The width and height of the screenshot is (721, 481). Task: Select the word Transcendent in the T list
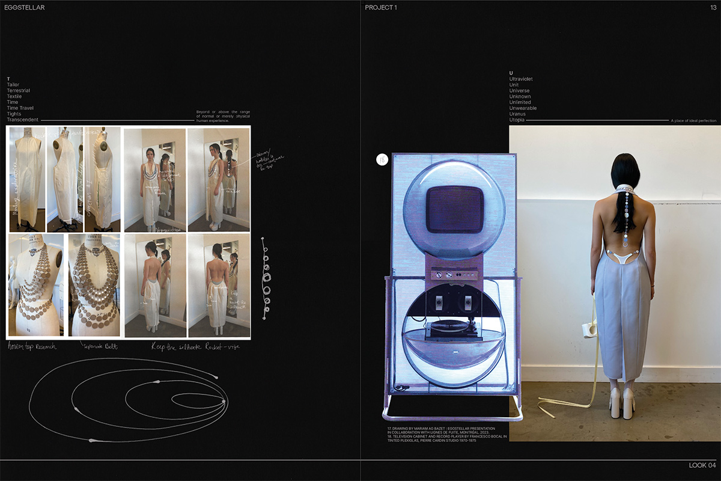click(x=23, y=120)
